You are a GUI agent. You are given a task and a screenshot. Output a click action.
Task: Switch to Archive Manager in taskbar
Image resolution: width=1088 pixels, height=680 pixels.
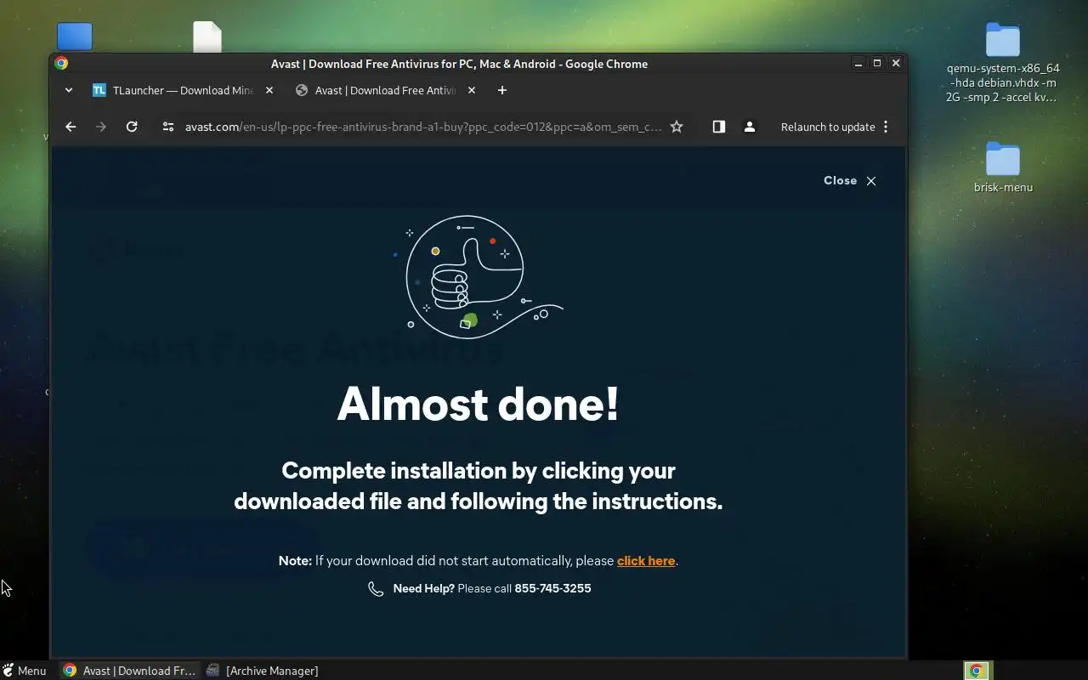pyautogui.click(x=262, y=671)
